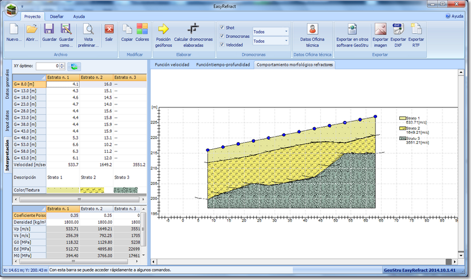The height and width of the screenshot is (280, 471).
Task: Click the Copiar copy icon
Action: pyautogui.click(x=127, y=29)
